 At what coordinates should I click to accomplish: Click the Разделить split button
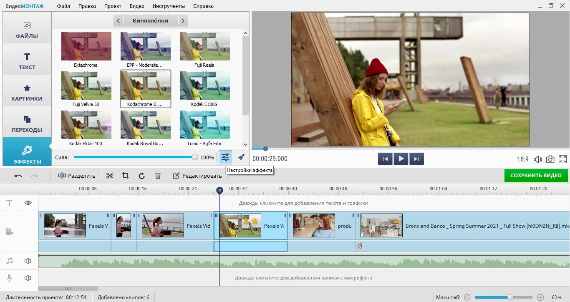(77, 176)
